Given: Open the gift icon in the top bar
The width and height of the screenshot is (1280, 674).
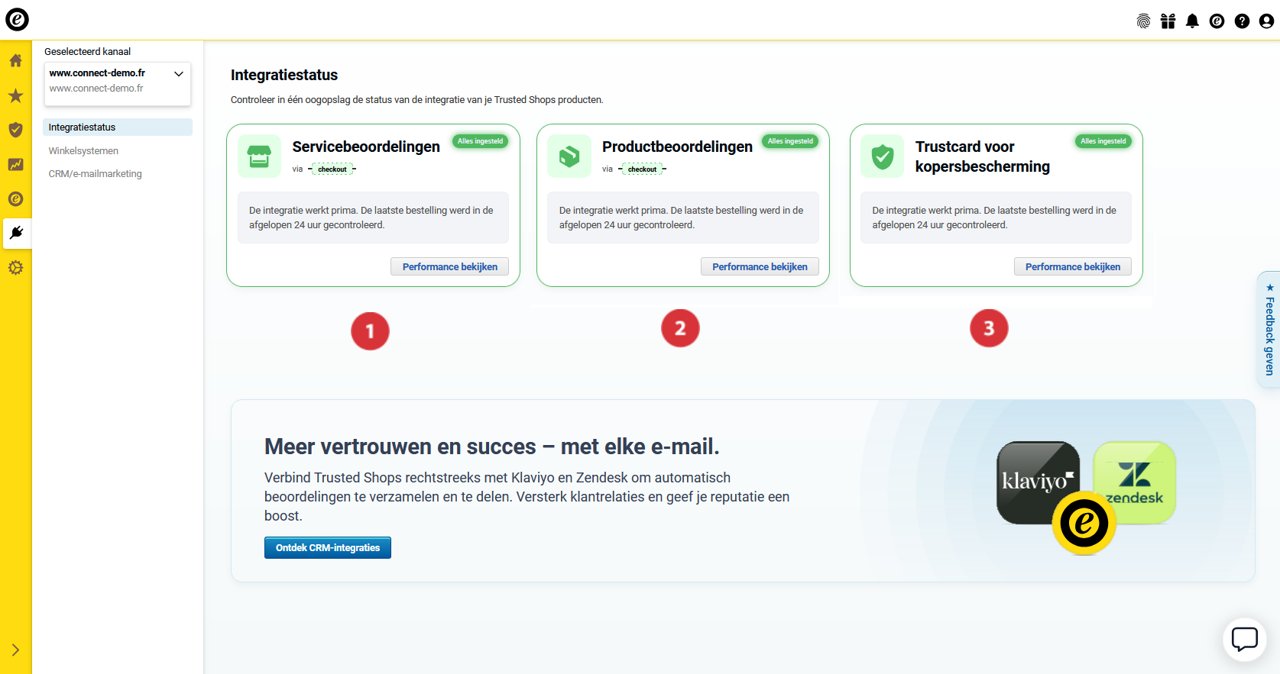Looking at the screenshot, I should pos(1168,21).
